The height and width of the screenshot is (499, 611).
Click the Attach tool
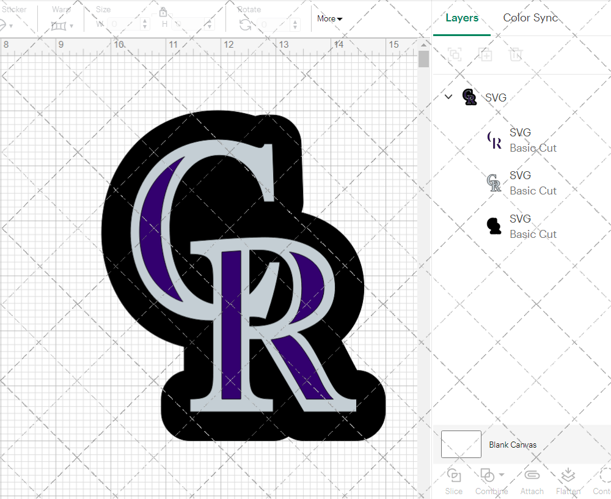(x=532, y=481)
